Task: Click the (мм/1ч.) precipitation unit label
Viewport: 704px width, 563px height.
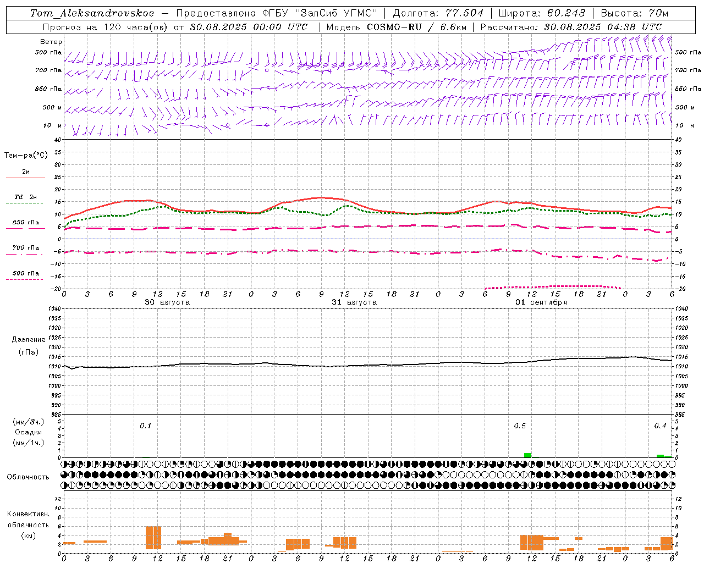Action: coord(29,443)
